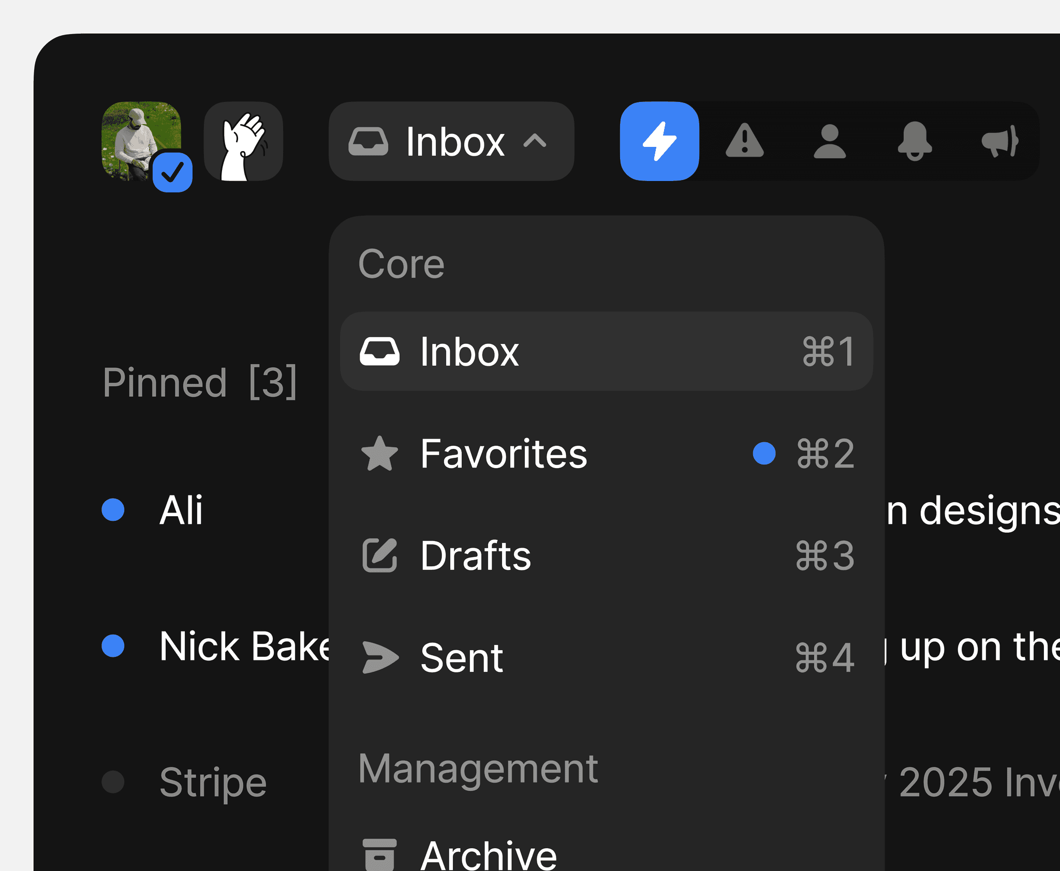Image resolution: width=1060 pixels, height=871 pixels.
Task: Switch to the person contacts filter
Action: [829, 141]
